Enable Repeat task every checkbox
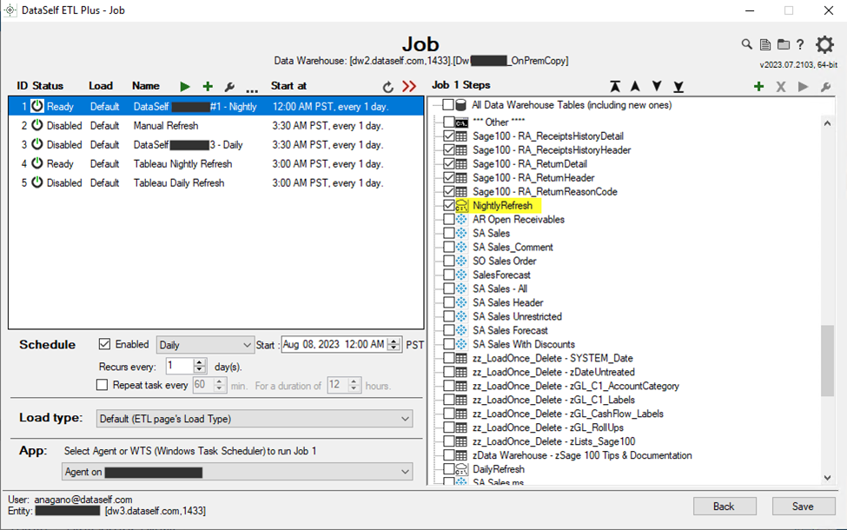This screenshot has height=530, width=847. click(x=103, y=385)
